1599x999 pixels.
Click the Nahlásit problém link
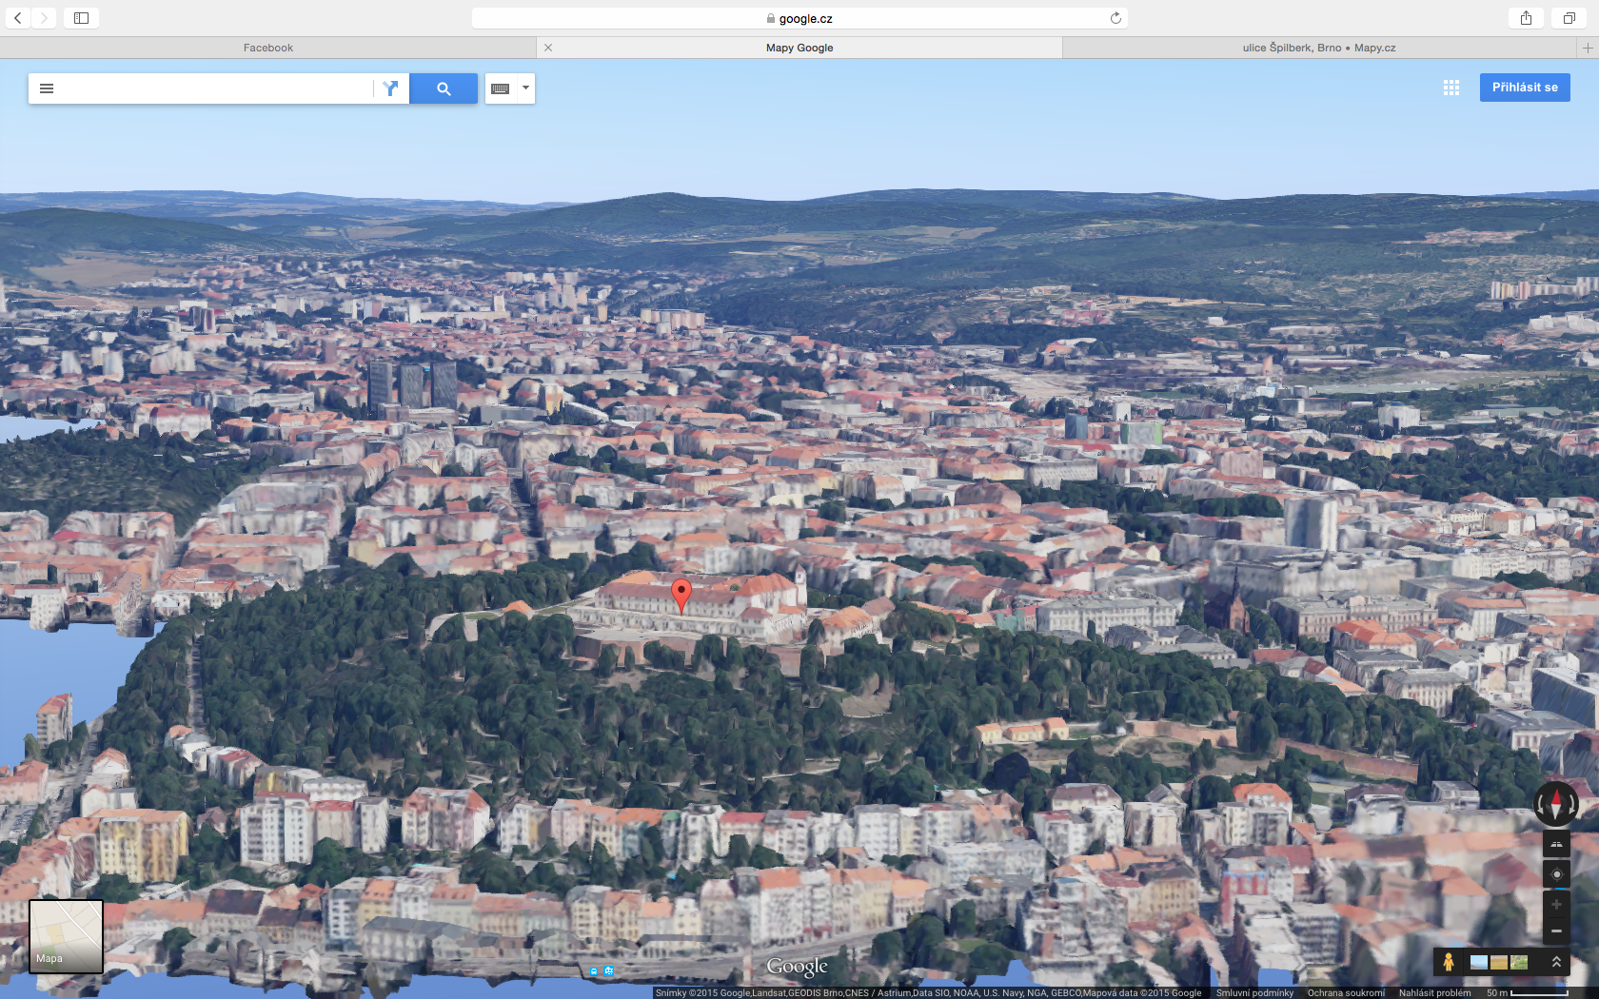(x=1434, y=992)
